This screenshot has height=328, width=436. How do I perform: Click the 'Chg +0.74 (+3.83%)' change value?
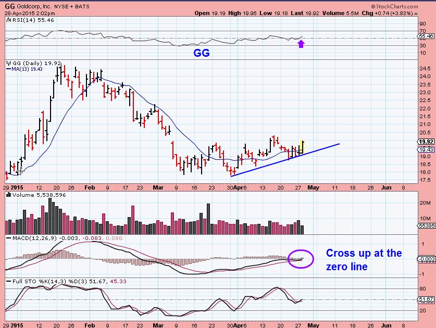[x=388, y=13]
